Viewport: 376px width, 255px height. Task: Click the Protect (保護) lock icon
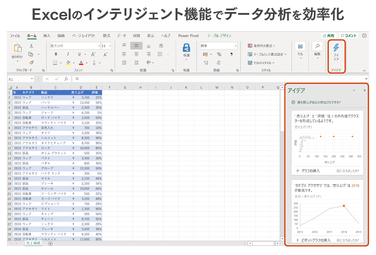point(186,48)
